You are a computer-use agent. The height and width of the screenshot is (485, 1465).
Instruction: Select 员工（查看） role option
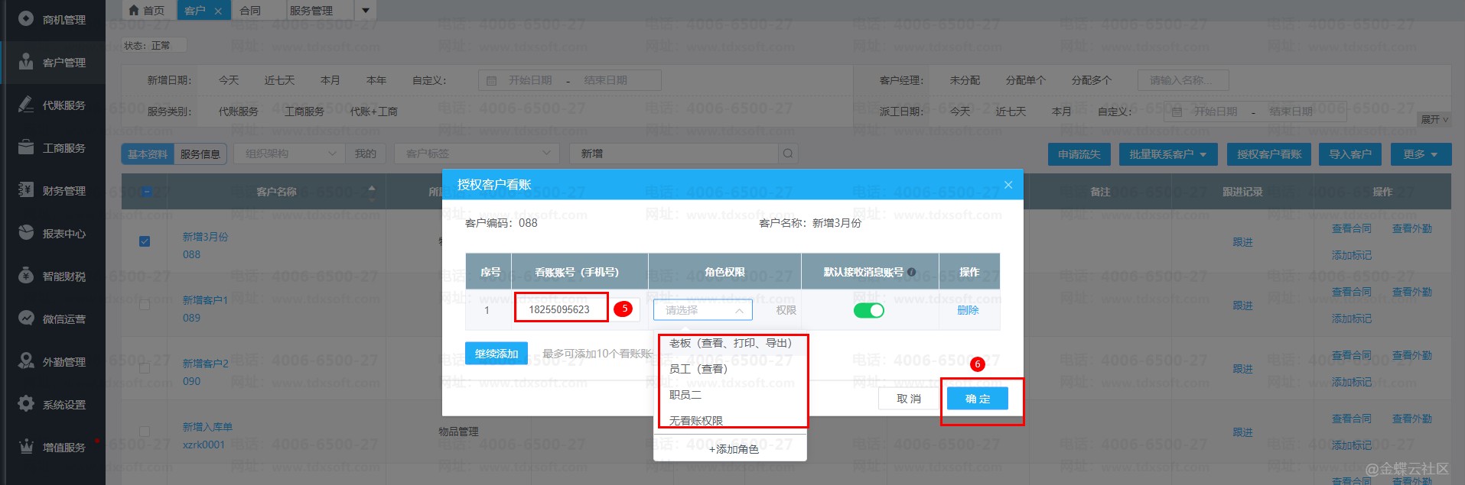pos(698,369)
